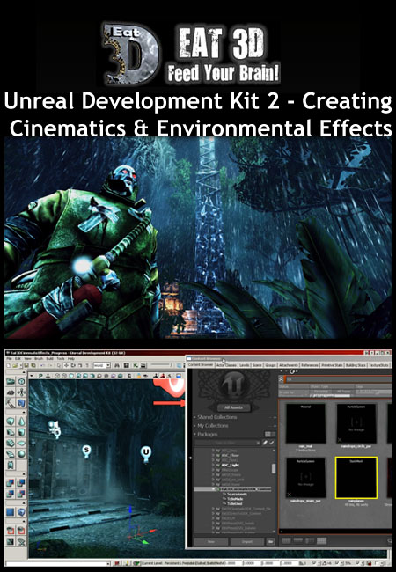Click the 'S' sound actor marker in viewport
Viewport: 396px width, 572px height.
(x=86, y=451)
